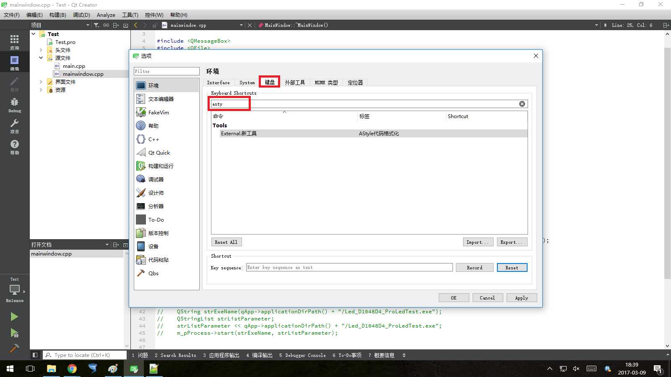Viewport: 671px width, 377px height.
Task: Open the Welcome mode in sidebar
Action: 15,42
